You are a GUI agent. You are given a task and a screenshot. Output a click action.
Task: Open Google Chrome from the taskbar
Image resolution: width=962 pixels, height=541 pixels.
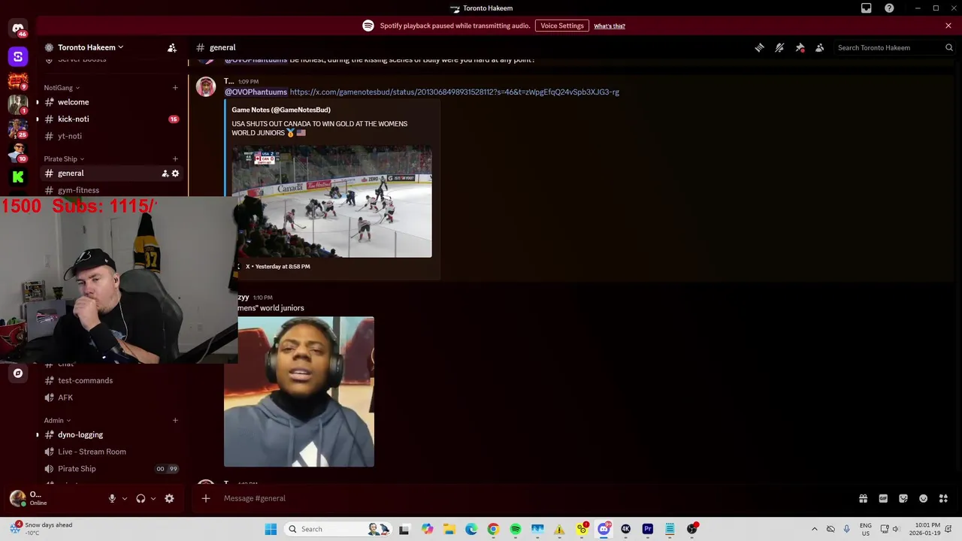(493, 529)
